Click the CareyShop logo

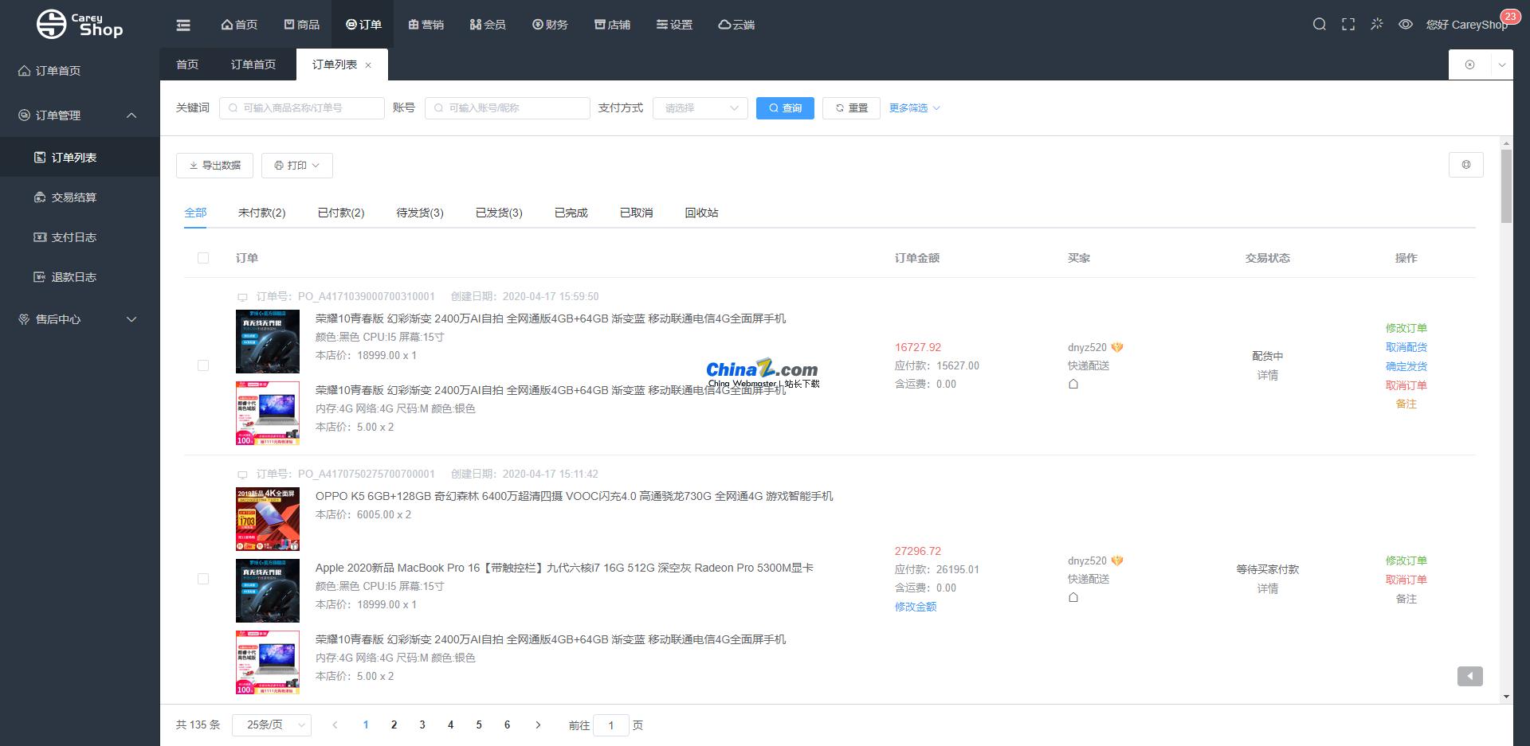tap(80, 24)
